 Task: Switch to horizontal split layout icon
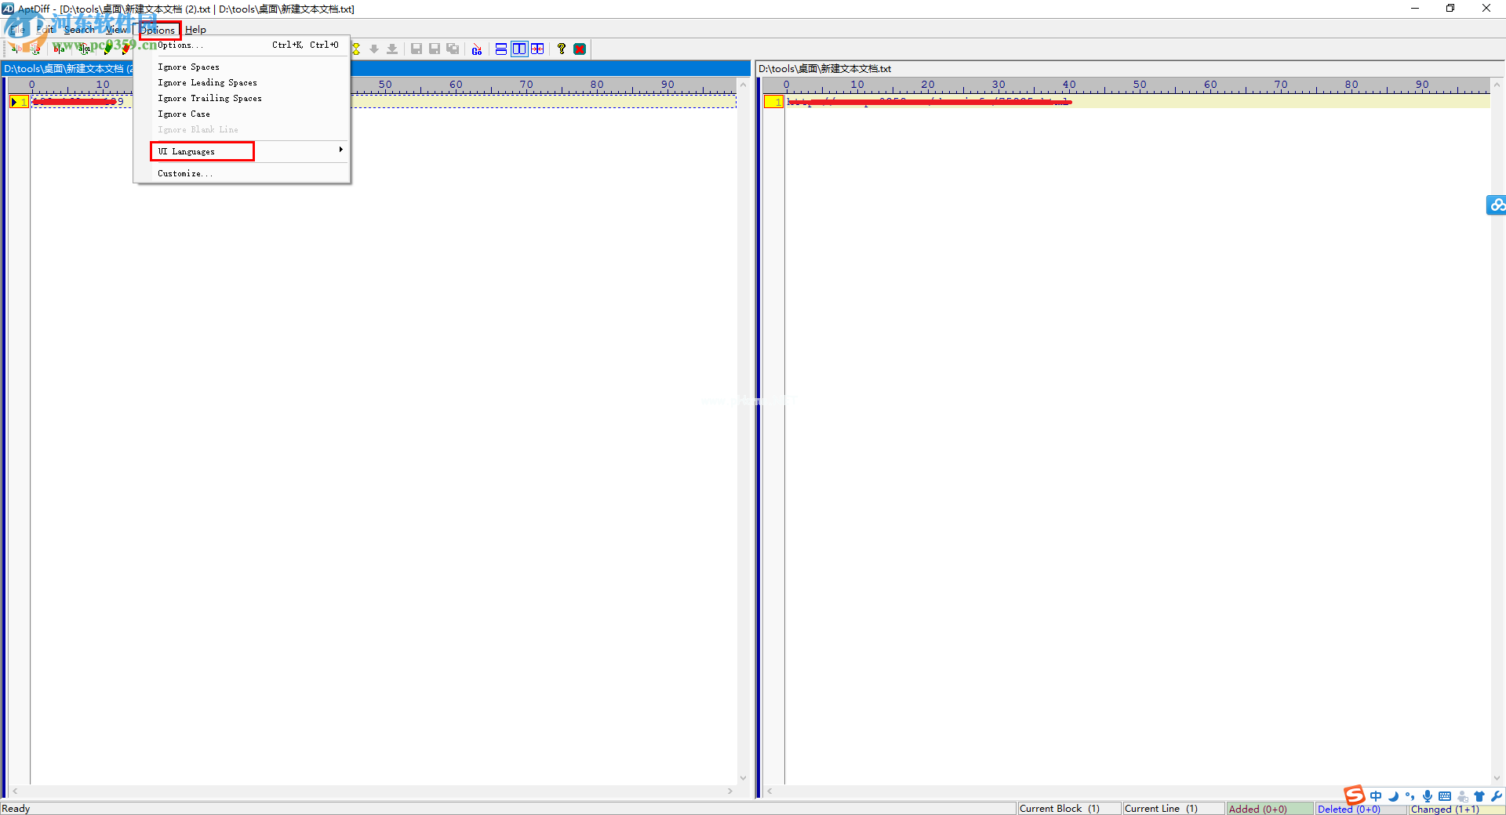click(x=501, y=49)
